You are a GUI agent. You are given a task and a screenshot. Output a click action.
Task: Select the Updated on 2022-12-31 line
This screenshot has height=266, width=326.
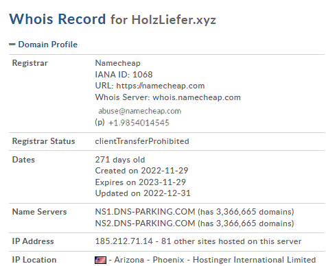click(x=143, y=193)
